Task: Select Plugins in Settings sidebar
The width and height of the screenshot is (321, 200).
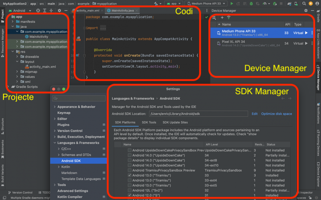Action: 63,125
